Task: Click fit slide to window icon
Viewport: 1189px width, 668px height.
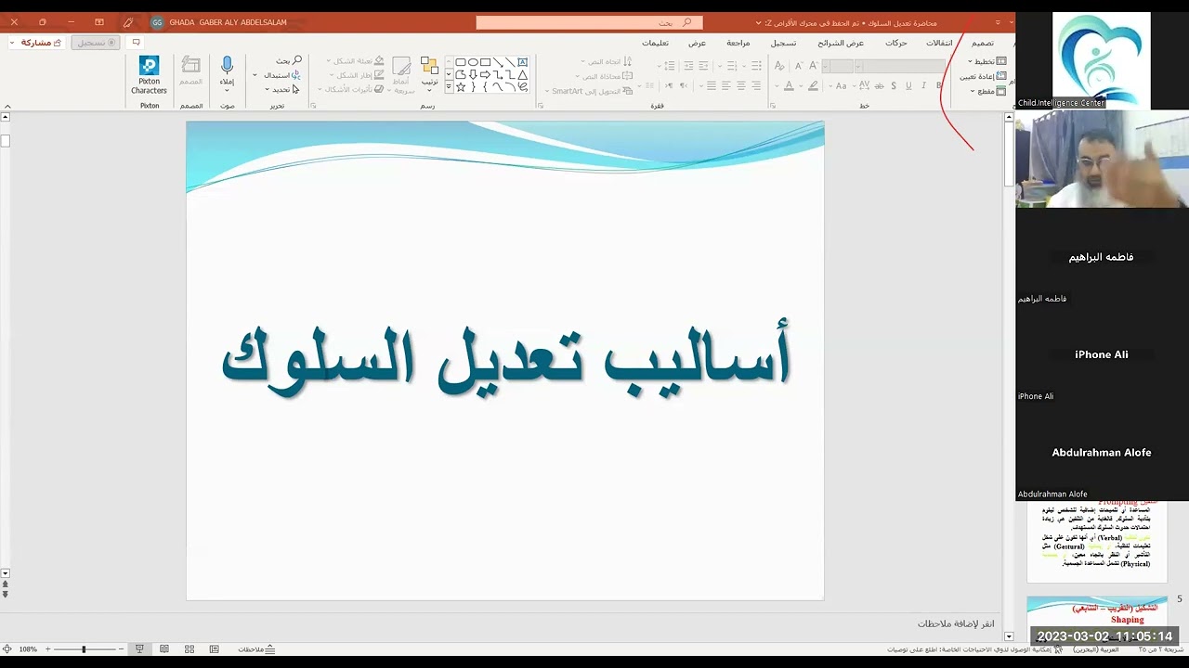Action: [7, 649]
